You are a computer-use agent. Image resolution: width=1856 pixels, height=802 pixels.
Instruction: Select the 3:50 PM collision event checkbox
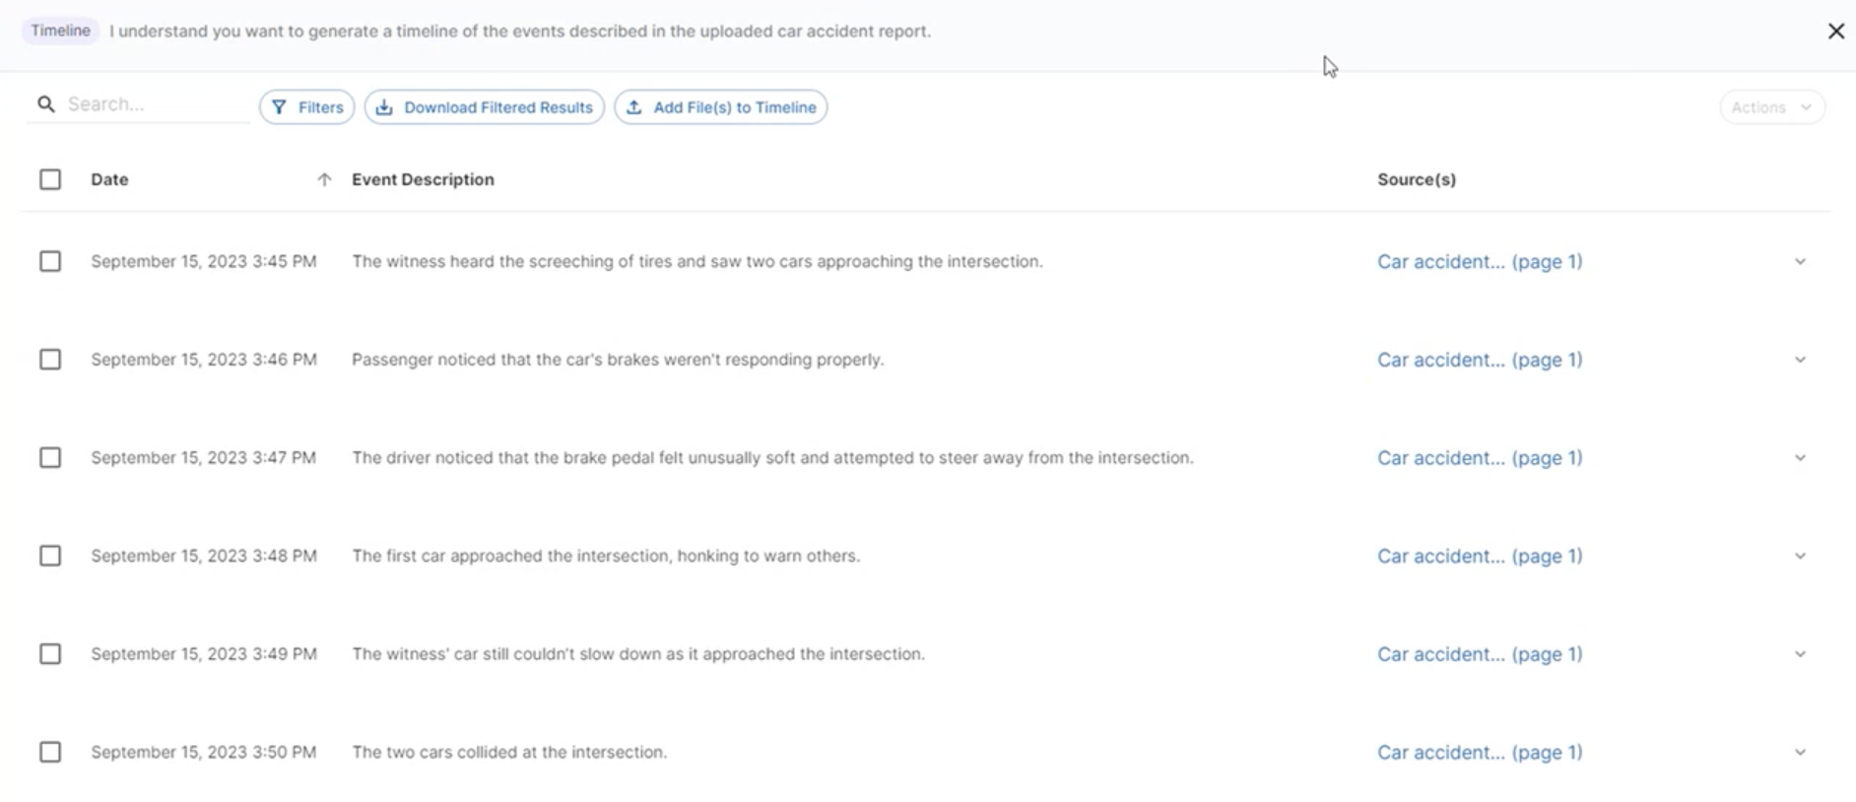[50, 752]
